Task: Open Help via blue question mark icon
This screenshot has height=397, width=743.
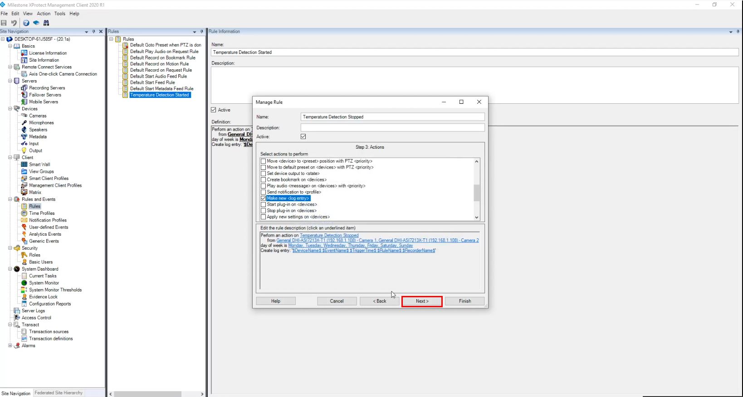Action: (x=26, y=23)
